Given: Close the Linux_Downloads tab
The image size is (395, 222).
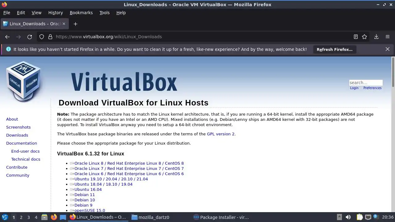Looking at the screenshot, I should click(x=64, y=24).
